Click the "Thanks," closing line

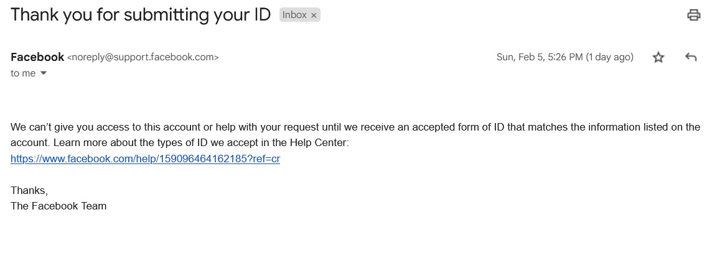pyautogui.click(x=29, y=191)
